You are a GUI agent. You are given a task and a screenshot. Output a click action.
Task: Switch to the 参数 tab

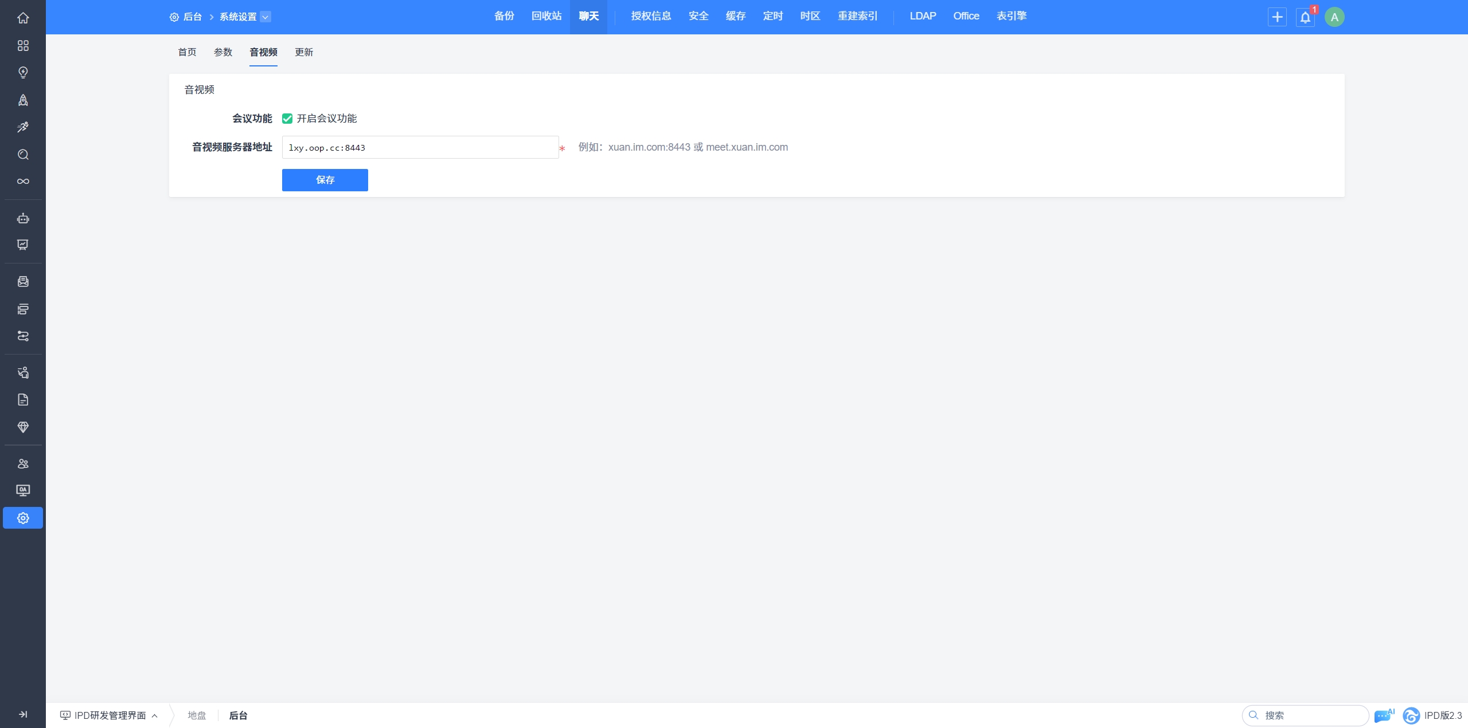(x=223, y=52)
